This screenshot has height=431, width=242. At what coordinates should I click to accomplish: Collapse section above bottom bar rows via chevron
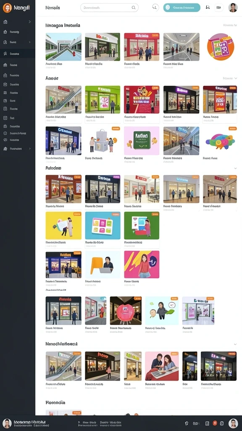pos(235,344)
